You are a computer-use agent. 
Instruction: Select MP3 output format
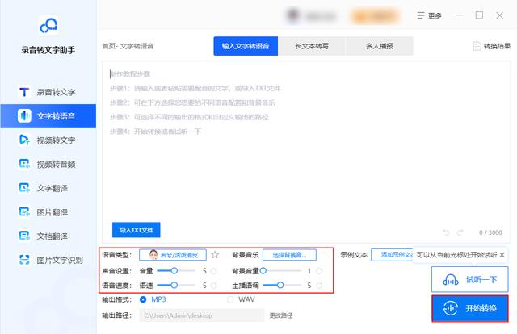coord(145,299)
